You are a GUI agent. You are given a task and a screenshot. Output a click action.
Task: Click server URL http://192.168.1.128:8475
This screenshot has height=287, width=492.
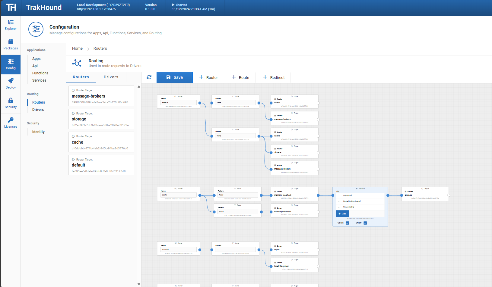96,9
